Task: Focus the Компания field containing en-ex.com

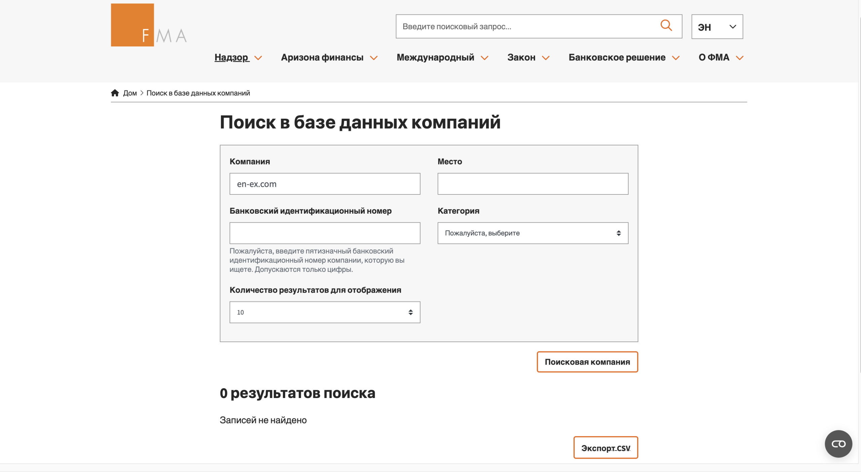Action: [x=325, y=184]
